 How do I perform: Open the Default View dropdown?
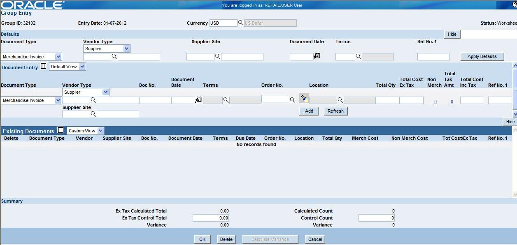click(x=82, y=67)
